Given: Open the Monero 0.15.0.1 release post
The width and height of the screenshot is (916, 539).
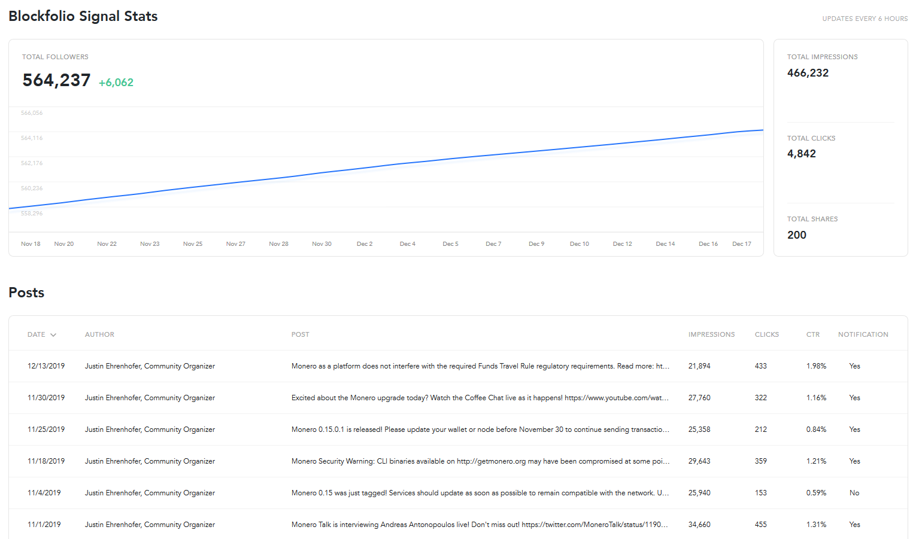Looking at the screenshot, I should 480,430.
